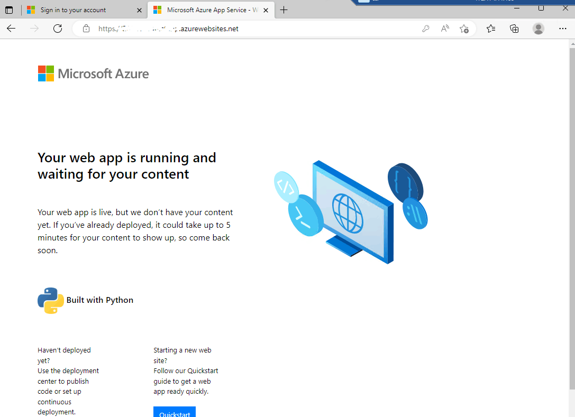Click the page vertical scrollbar thumb
The image size is (575, 417).
click(572, 218)
